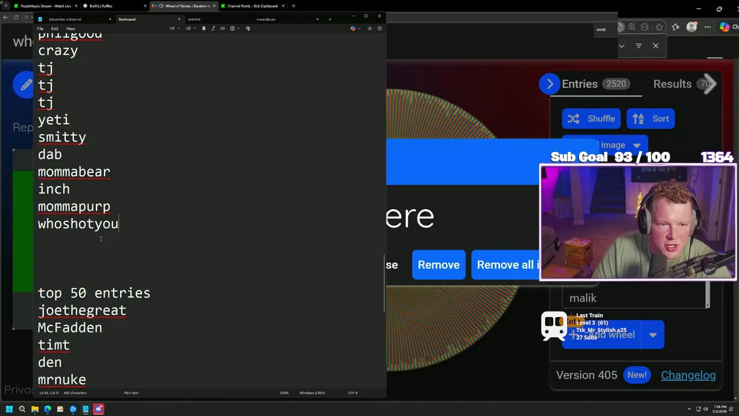
Task: Click Remove all button
Action: click(x=506, y=265)
